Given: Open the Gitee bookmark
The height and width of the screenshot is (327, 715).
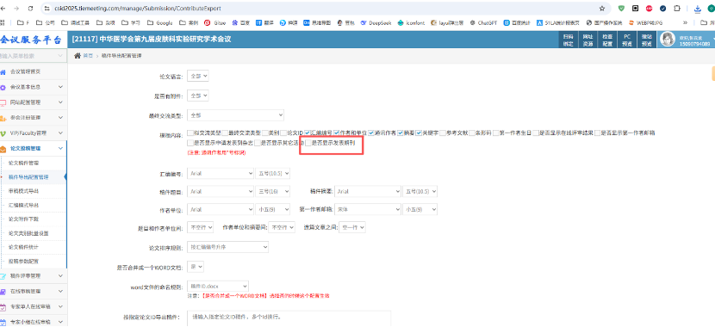Looking at the screenshot, I should (x=215, y=22).
